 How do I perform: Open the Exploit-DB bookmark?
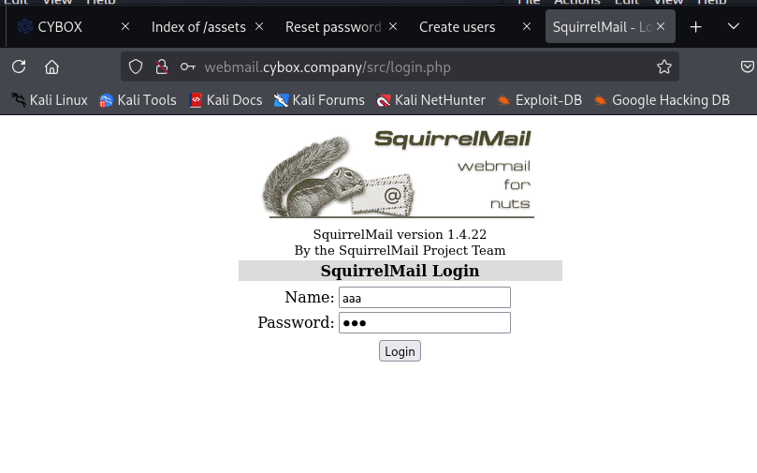click(539, 100)
